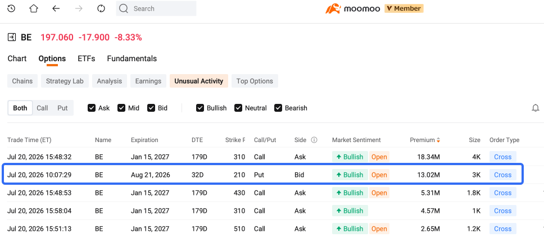Click Cross in the 2.65M premium row
544x237 pixels.
pos(503,229)
